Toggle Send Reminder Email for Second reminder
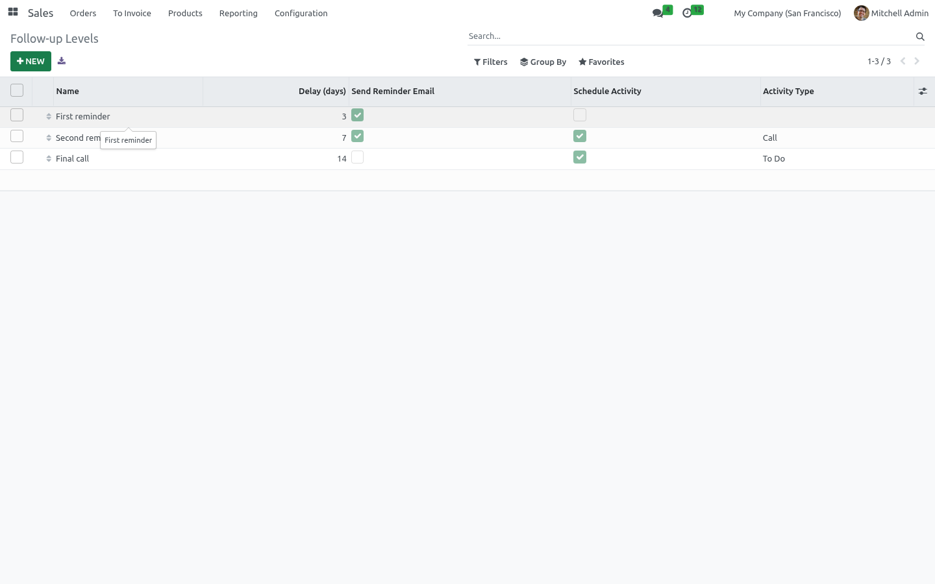The image size is (935, 584). click(357, 136)
